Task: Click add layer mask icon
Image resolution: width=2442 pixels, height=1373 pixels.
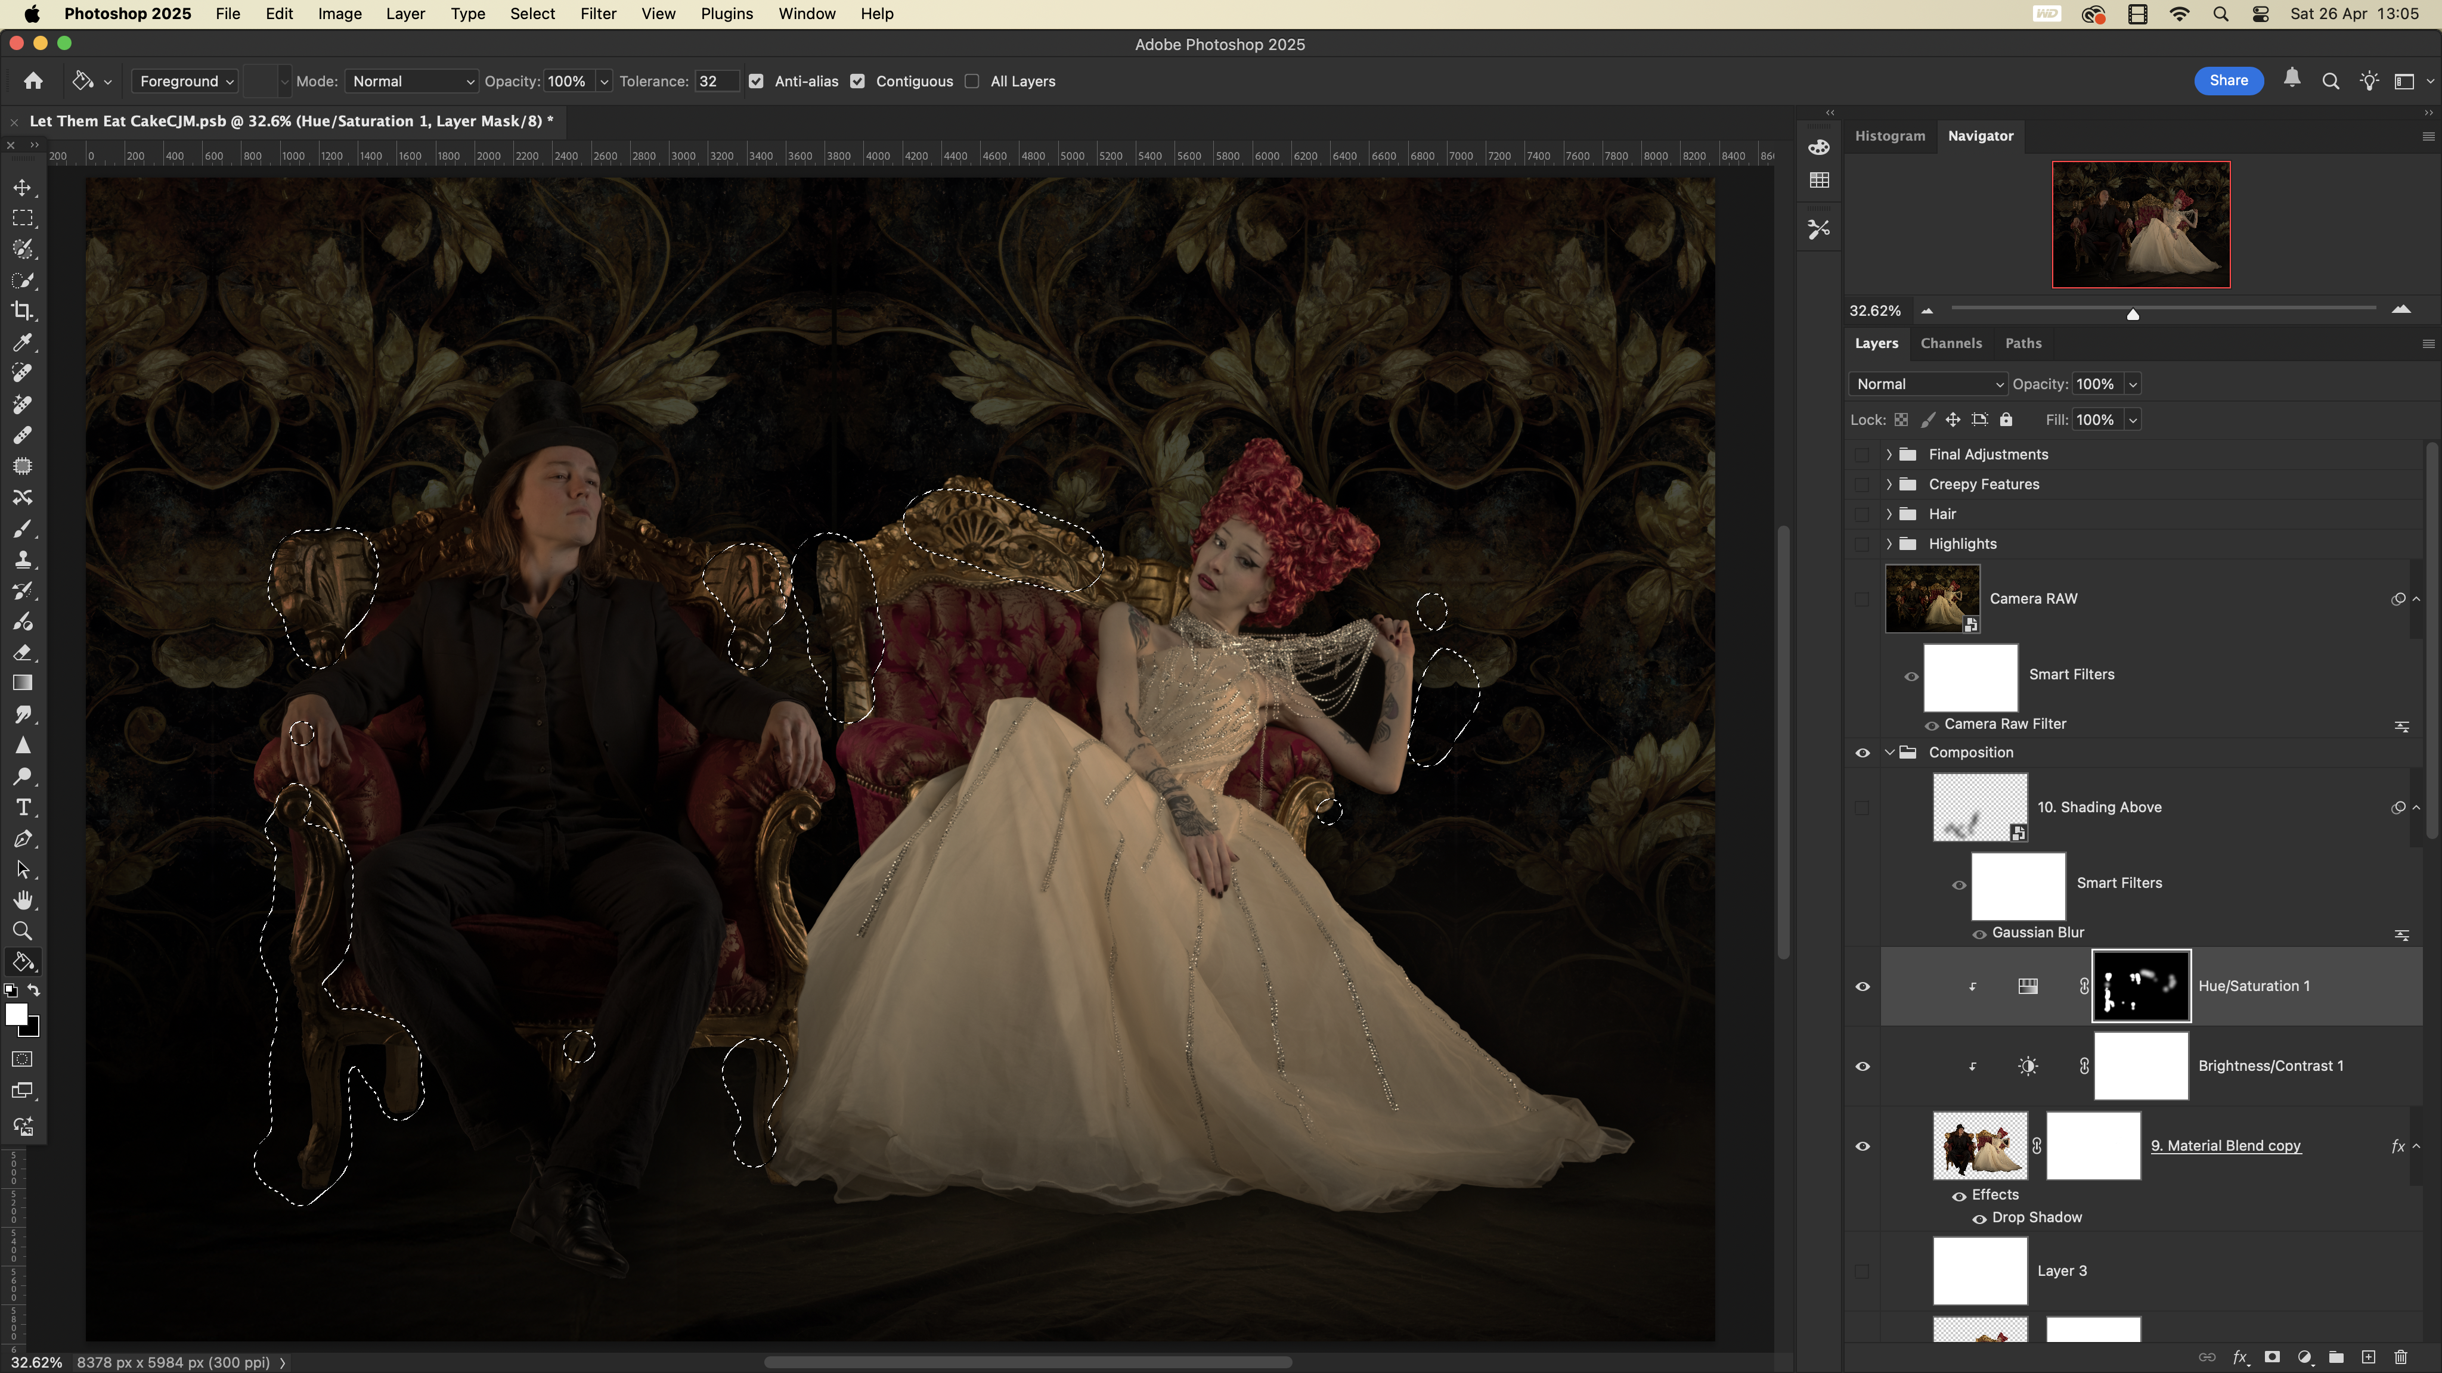Action: click(2272, 1357)
